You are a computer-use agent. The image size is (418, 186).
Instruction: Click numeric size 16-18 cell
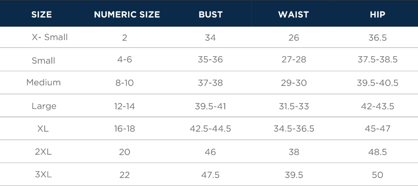(x=124, y=129)
